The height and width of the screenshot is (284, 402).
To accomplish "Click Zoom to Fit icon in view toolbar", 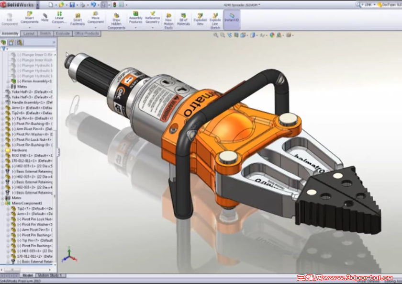I will point(216,35).
